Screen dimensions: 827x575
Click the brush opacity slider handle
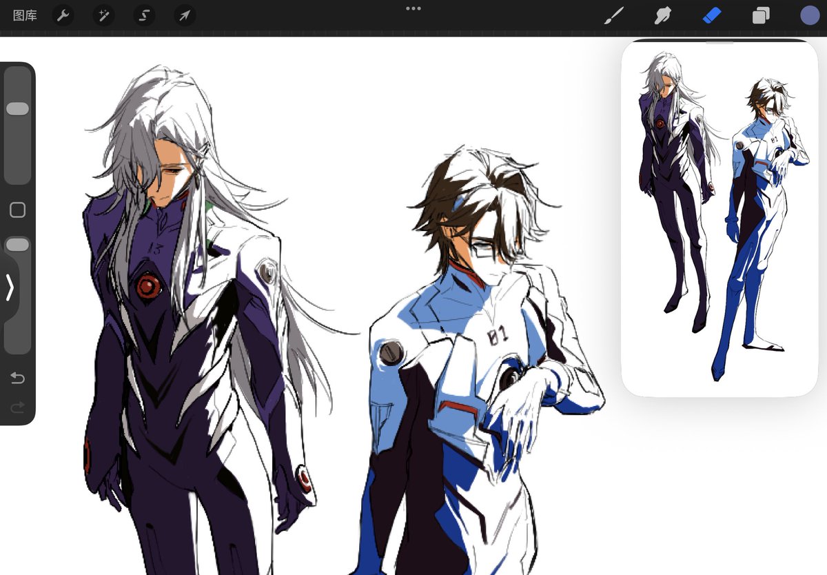coord(17,245)
